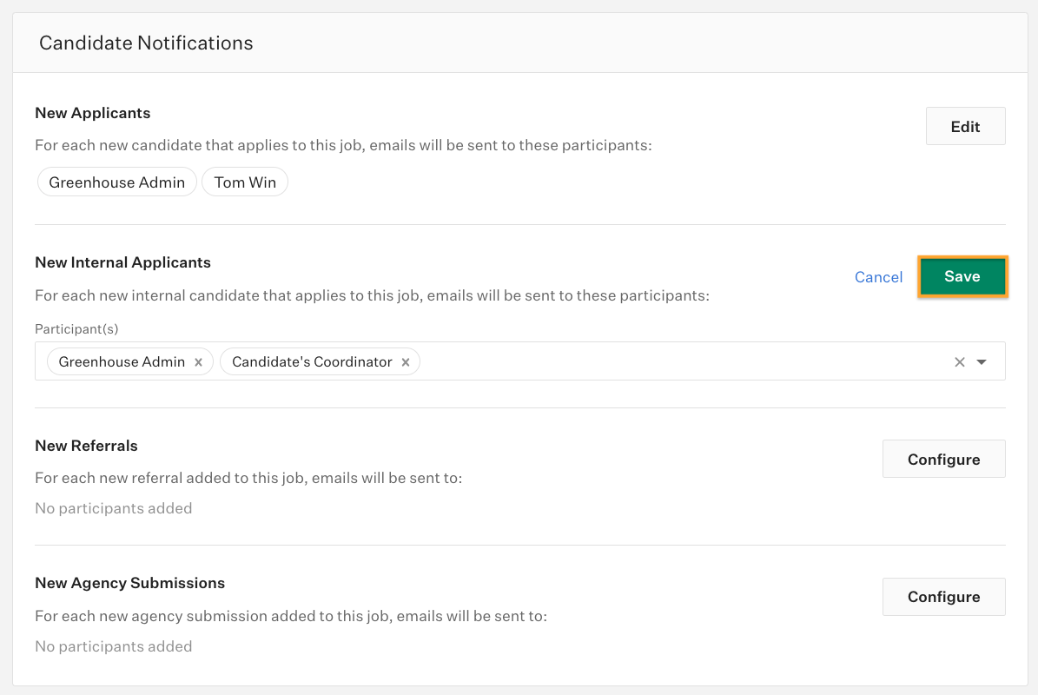The width and height of the screenshot is (1038, 695).
Task: Click the New Agency Submissions section title
Action: pyautogui.click(x=129, y=582)
